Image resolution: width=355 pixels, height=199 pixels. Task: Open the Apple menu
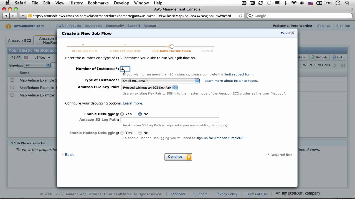tap(7, 3)
